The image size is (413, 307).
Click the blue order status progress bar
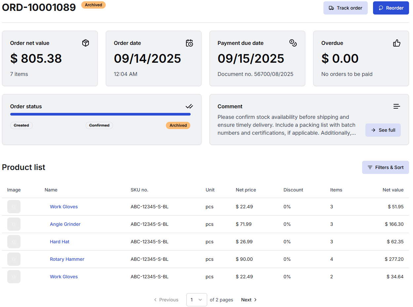pyautogui.click(x=100, y=114)
